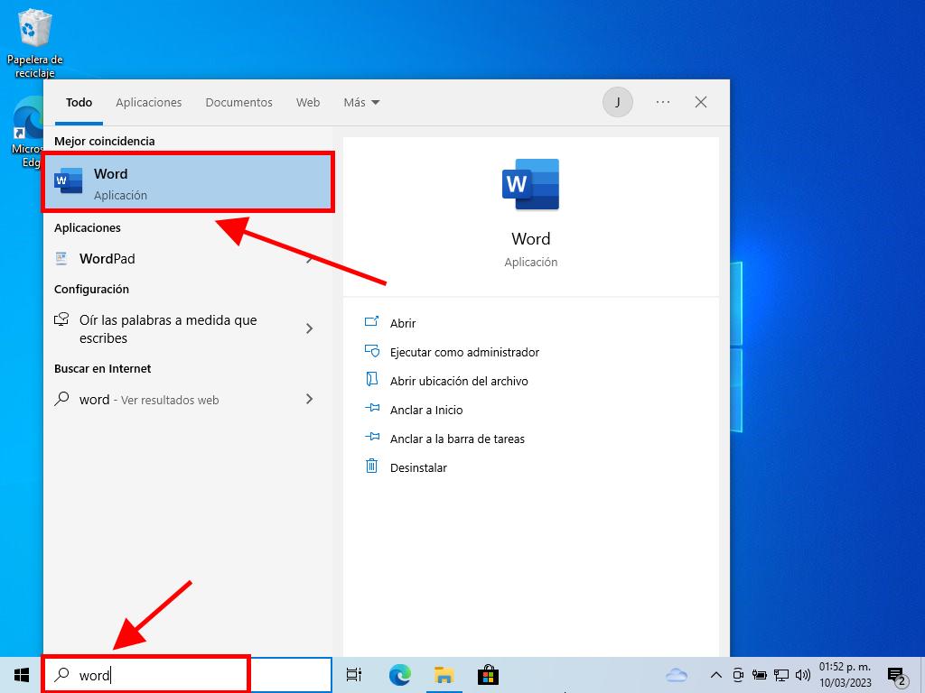Image resolution: width=925 pixels, height=693 pixels.
Task: Switch to the Aplicaciones tab
Action: [x=148, y=103]
